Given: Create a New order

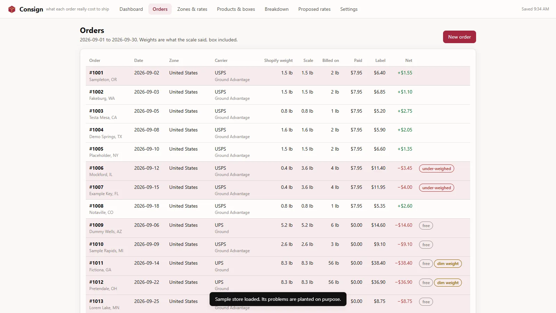Looking at the screenshot, I should coord(459,37).
